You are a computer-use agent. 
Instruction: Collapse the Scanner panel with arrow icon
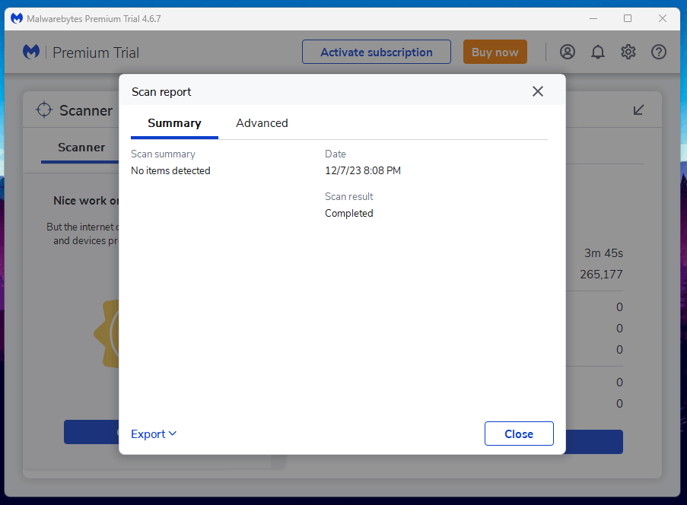click(638, 110)
